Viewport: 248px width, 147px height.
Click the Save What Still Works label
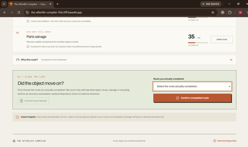(x=38, y=32)
